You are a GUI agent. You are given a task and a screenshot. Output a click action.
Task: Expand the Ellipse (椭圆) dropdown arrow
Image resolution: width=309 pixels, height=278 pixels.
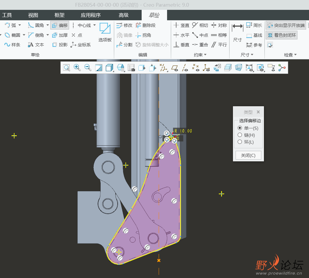pos(24,35)
